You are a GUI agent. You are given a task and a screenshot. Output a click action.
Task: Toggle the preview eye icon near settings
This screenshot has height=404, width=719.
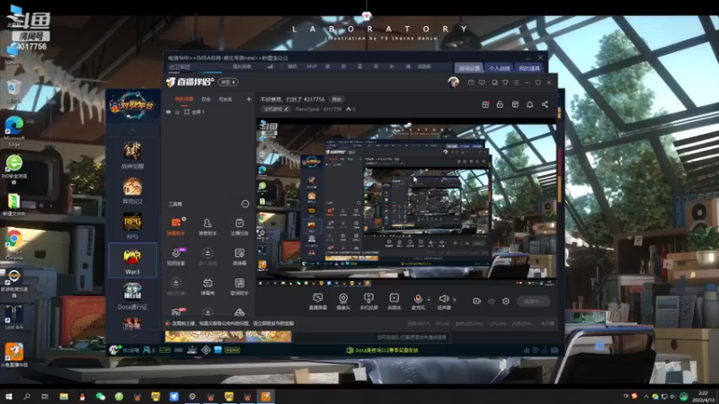click(492, 302)
